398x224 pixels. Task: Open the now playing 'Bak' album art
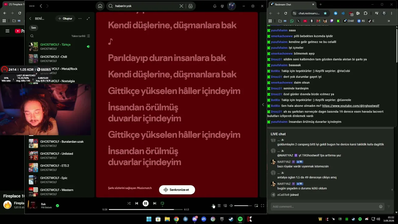click(33, 205)
